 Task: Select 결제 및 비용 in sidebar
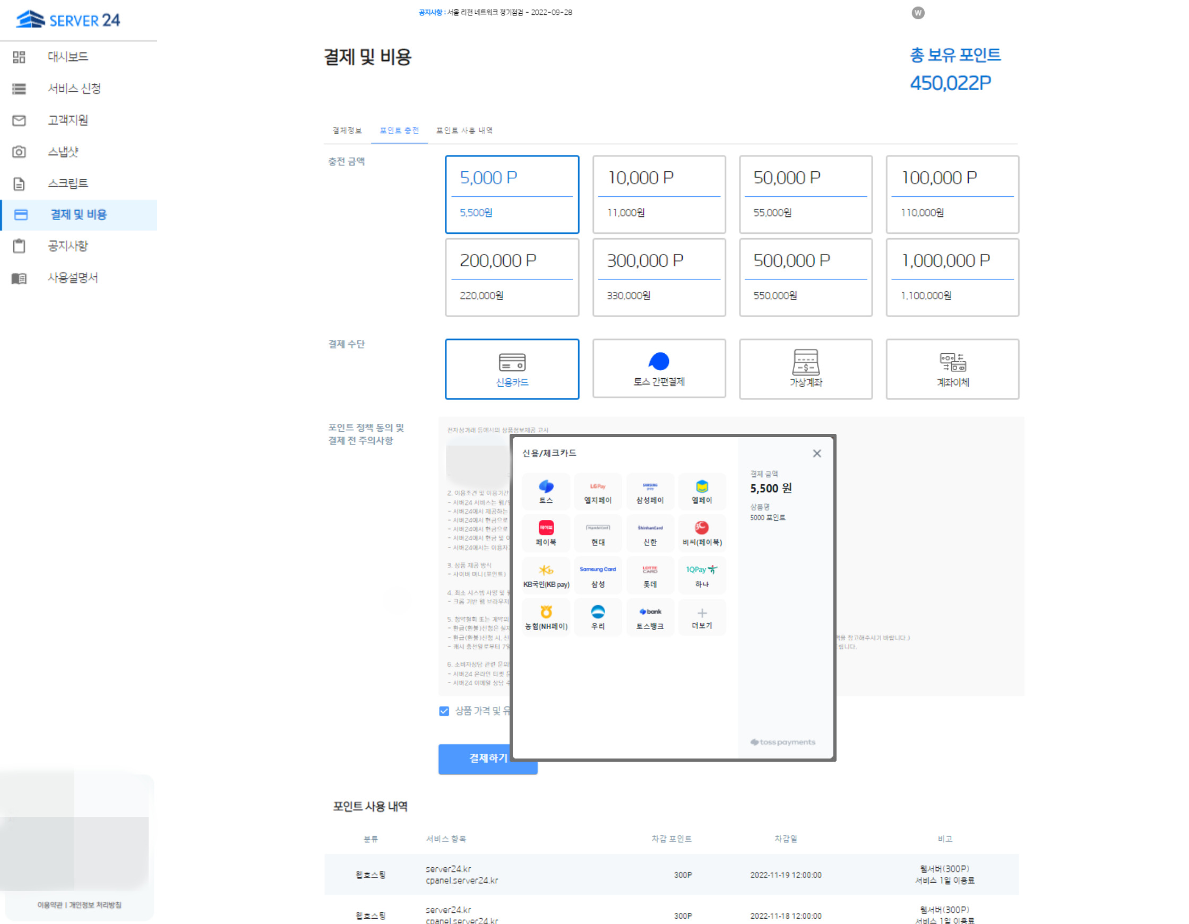[x=79, y=214]
